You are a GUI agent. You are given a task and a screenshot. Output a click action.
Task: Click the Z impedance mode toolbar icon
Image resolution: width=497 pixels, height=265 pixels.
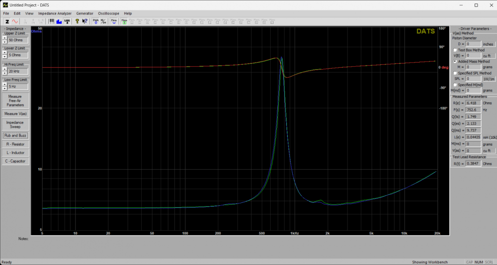[7, 21]
